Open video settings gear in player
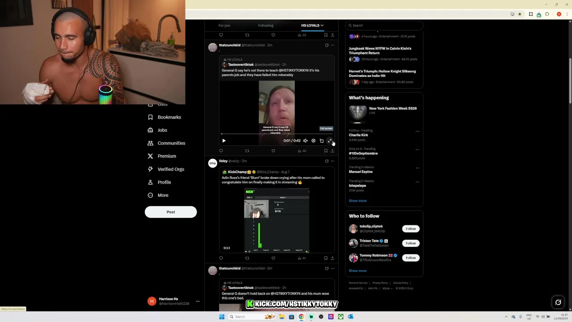The height and width of the screenshot is (322, 572). point(313,141)
